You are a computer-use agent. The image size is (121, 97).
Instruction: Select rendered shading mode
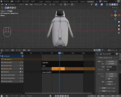117,5
